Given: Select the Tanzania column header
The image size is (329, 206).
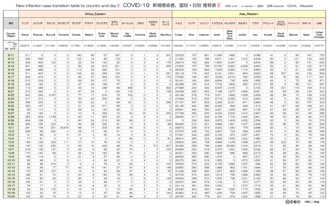Looking at the screenshot, I should (63, 35).
